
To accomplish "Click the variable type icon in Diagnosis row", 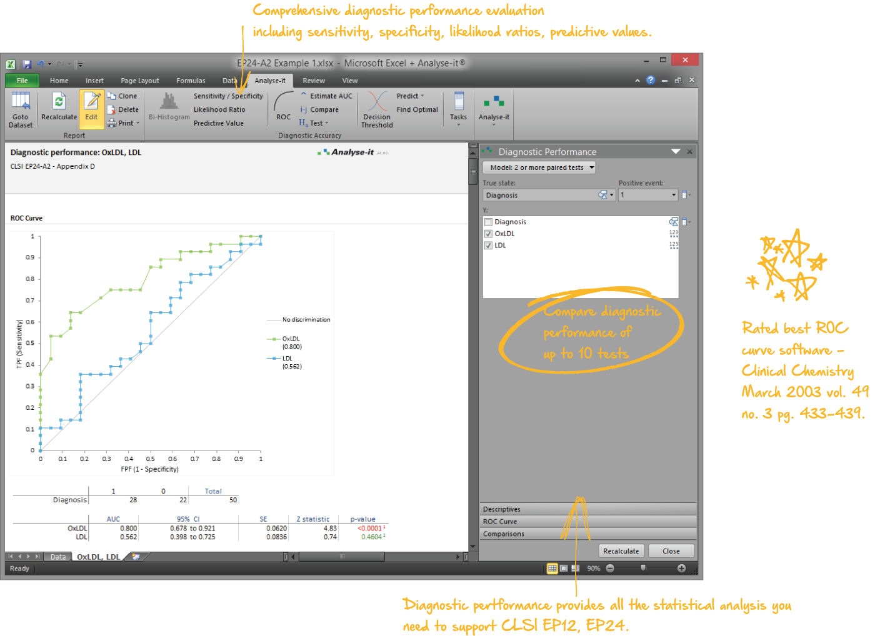I will tap(673, 222).
